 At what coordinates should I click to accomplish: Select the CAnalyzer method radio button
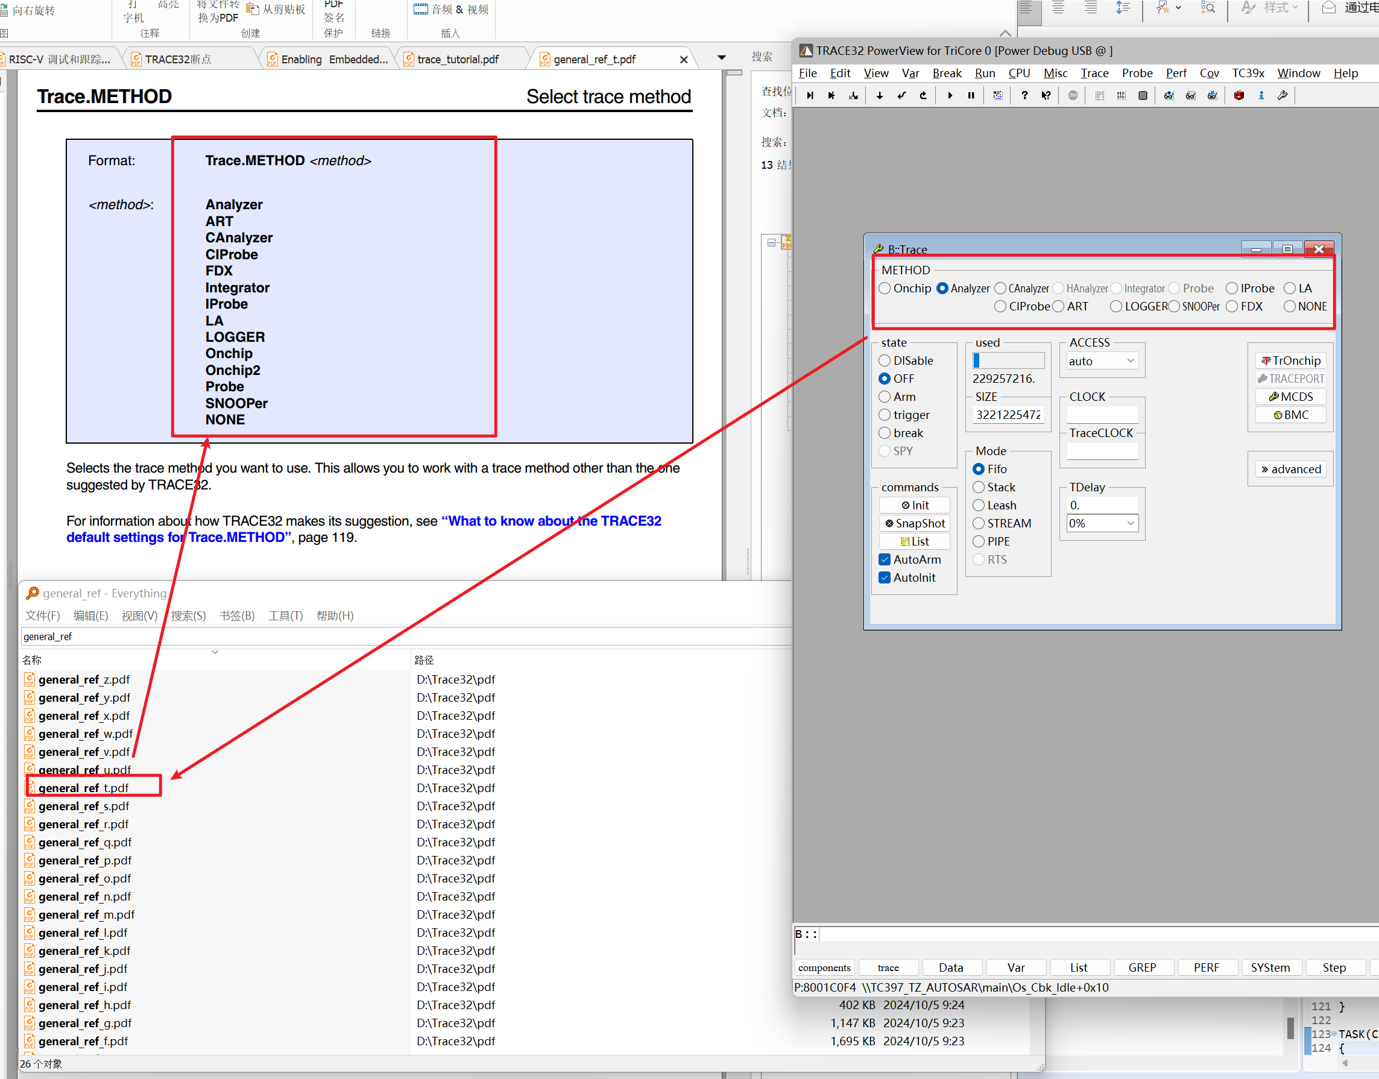click(1000, 288)
